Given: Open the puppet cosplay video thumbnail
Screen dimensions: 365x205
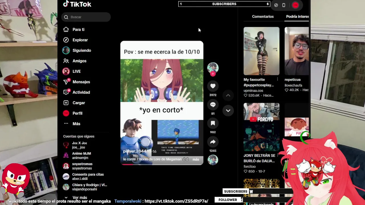Looking at the screenshot, I should point(261,51).
